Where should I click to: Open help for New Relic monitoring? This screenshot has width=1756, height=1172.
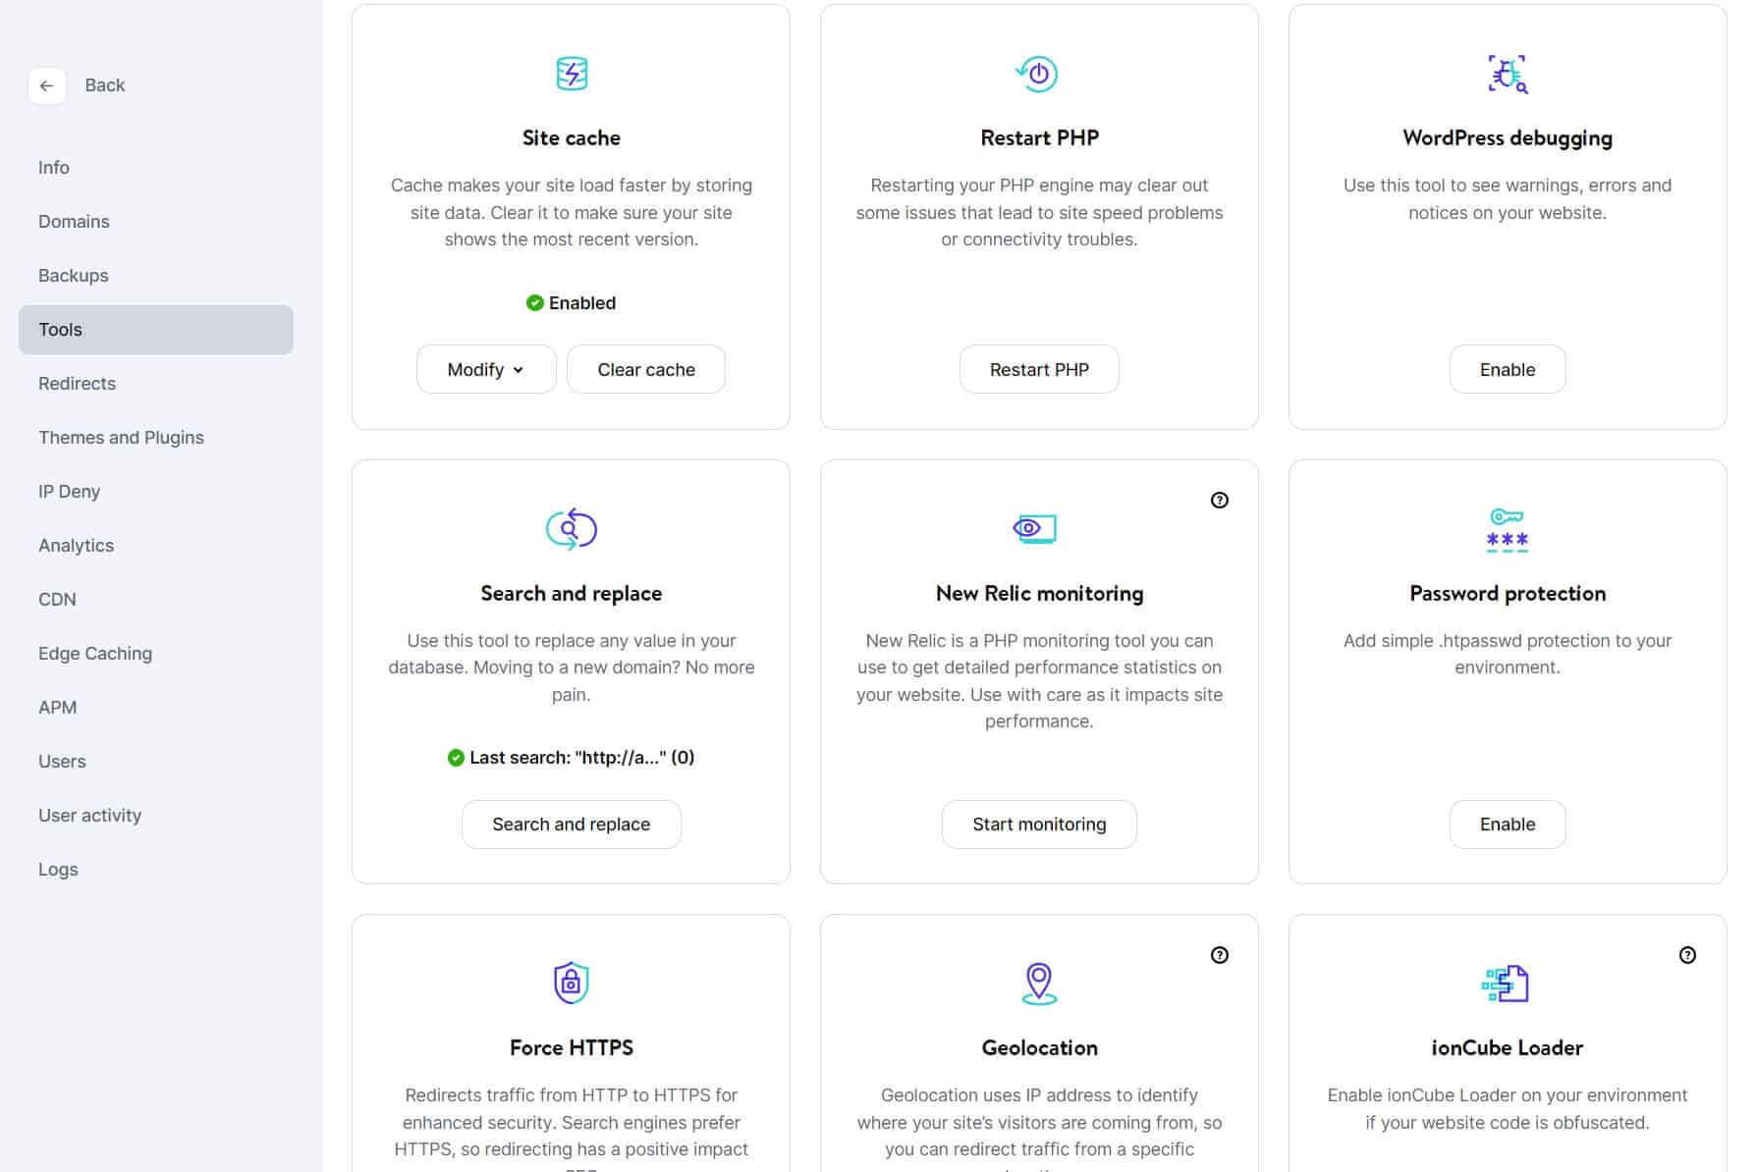pyautogui.click(x=1219, y=501)
